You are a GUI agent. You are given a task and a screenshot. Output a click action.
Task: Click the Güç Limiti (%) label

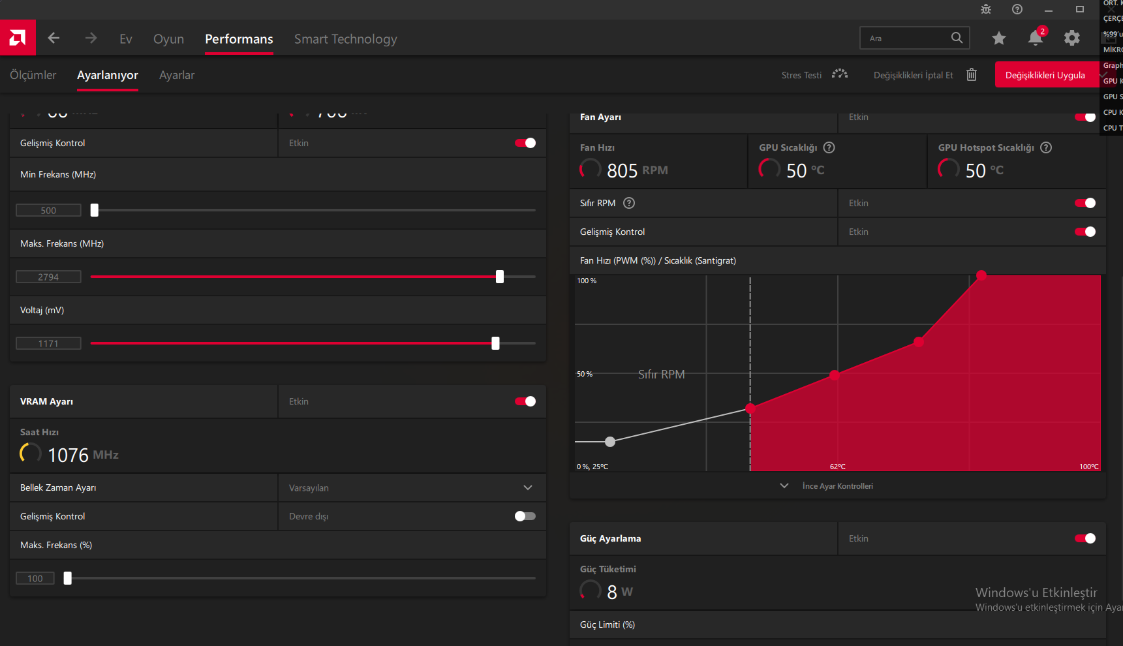[608, 624]
